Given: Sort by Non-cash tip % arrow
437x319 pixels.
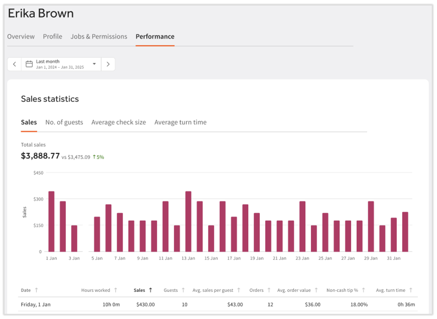Looking at the screenshot, I should tap(364, 290).
